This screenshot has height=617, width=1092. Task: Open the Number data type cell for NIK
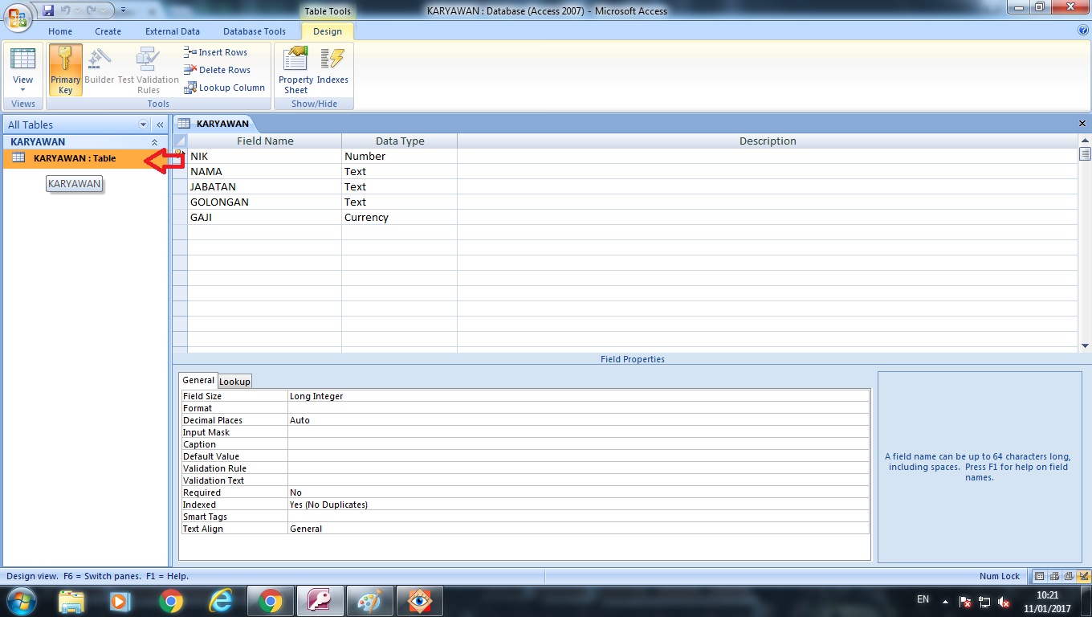click(x=399, y=156)
